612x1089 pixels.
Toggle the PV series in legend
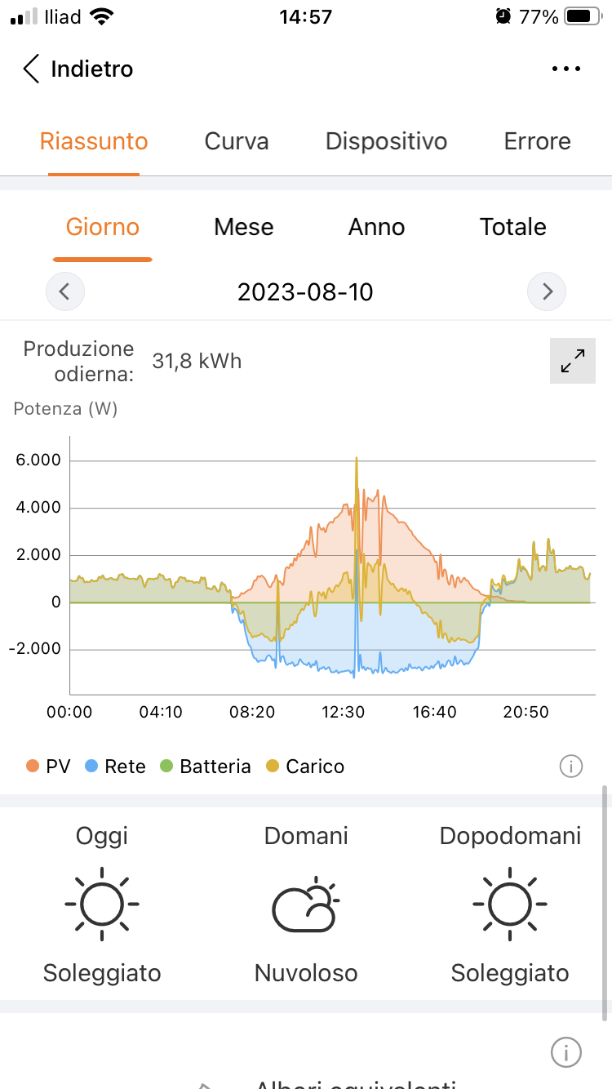point(48,767)
